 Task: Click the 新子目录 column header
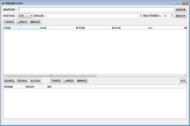point(93,28)
